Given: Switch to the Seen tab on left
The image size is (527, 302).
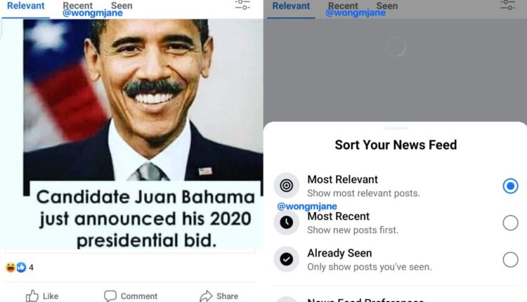Looking at the screenshot, I should pos(122,6).
